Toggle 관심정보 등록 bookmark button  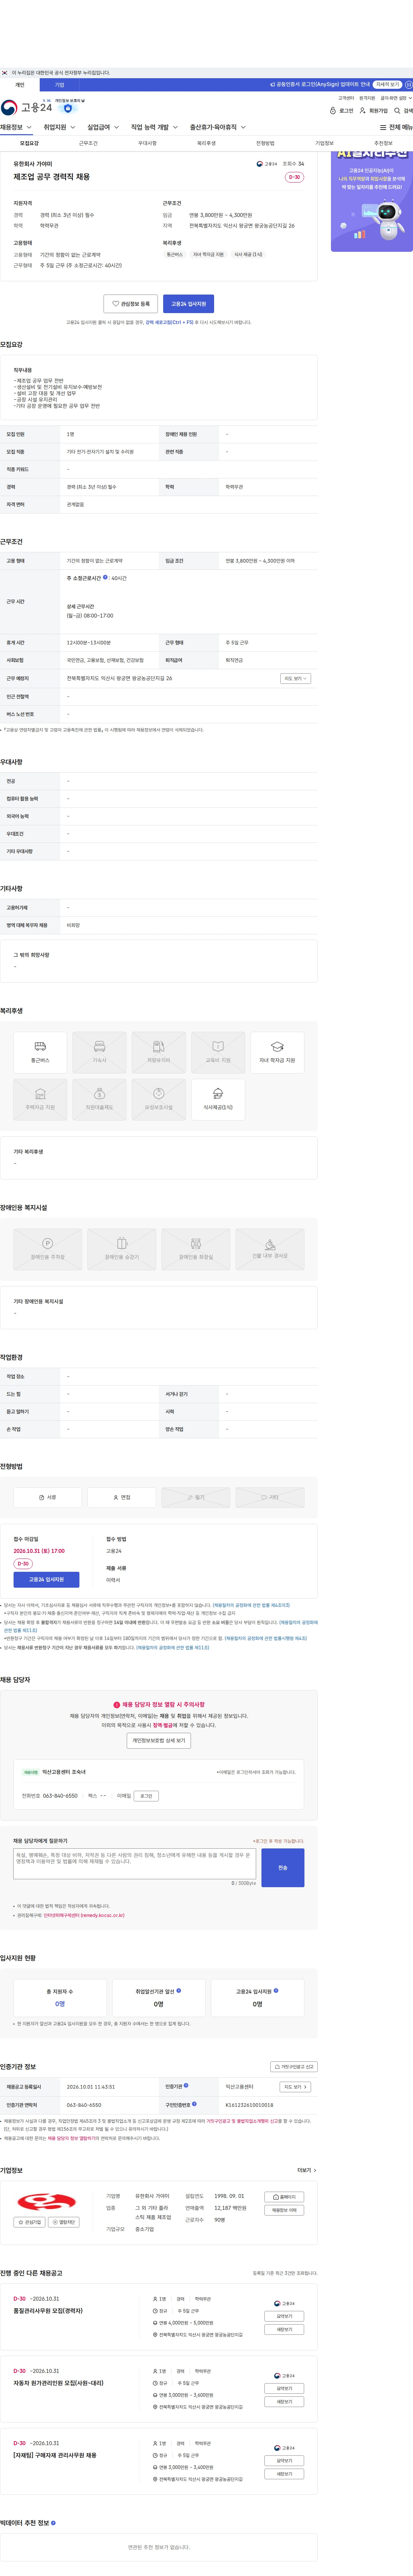131,304
